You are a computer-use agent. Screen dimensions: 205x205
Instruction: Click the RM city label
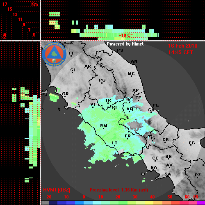(104, 126)
